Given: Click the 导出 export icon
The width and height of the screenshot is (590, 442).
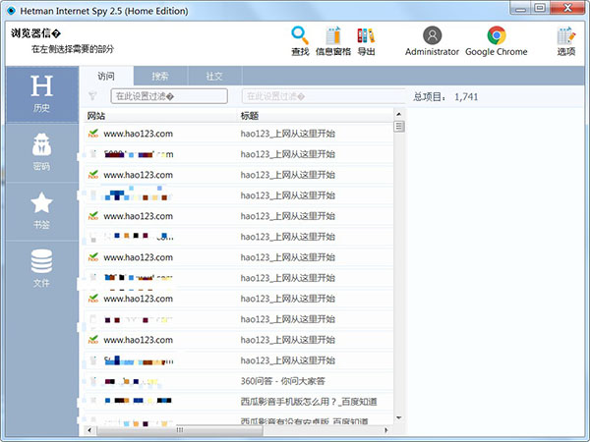Looking at the screenshot, I should [366, 40].
